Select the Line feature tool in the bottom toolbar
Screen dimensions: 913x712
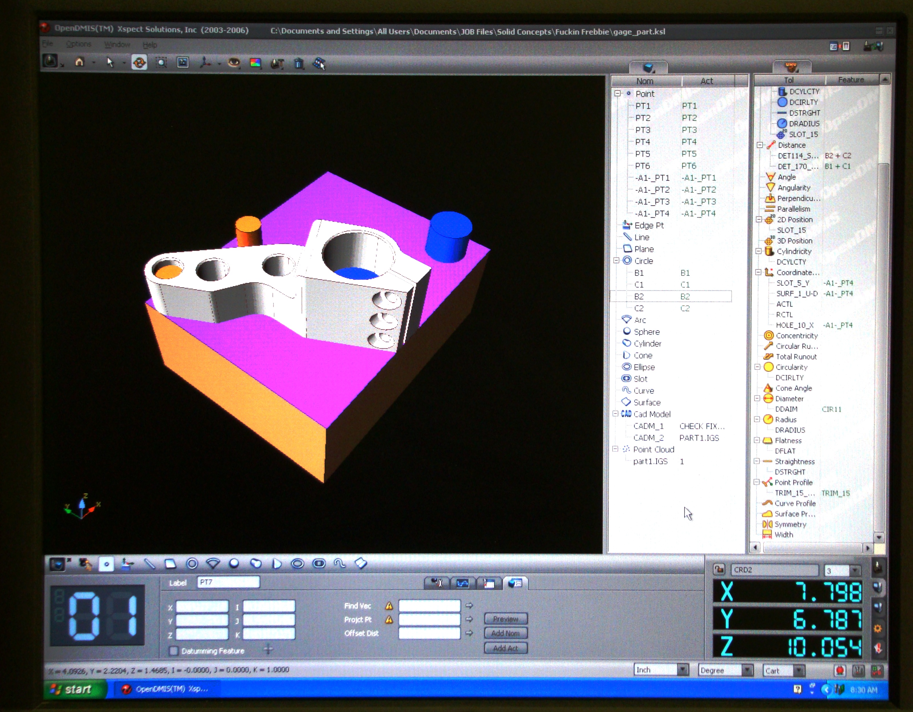149,564
